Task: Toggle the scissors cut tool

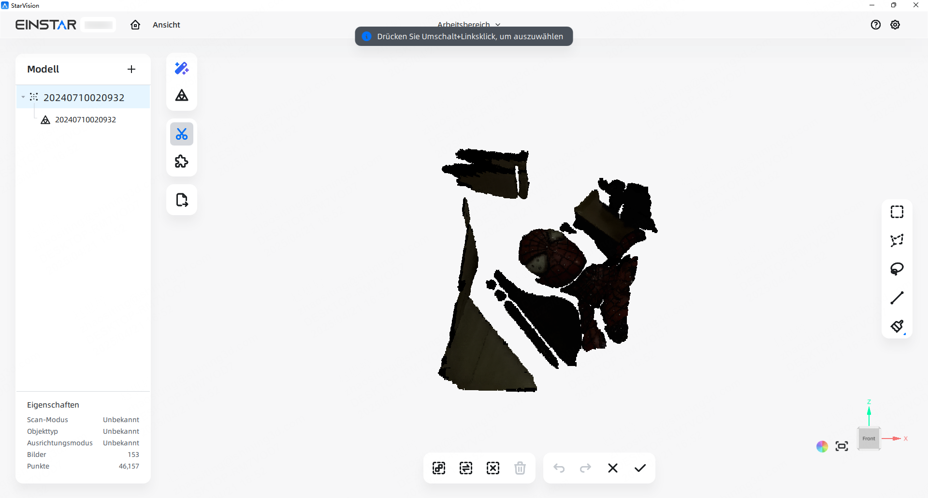Action: point(182,134)
